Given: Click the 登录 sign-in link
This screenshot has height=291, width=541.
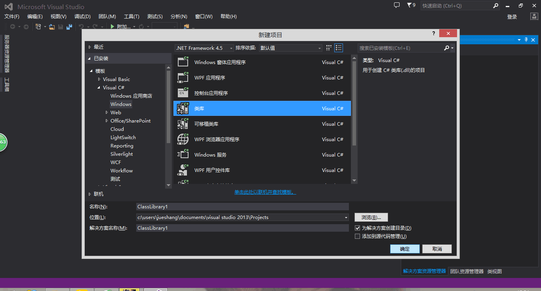Looking at the screenshot, I should click(512, 17).
